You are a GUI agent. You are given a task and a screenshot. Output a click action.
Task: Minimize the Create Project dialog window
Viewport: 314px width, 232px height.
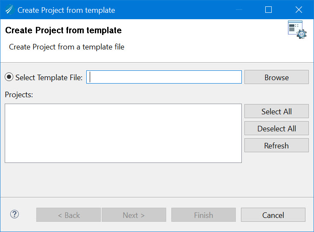(x=239, y=9)
